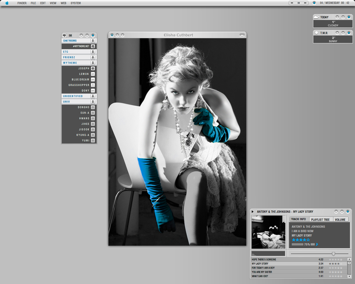Skip to next track in top bar

click(x=305, y=3)
